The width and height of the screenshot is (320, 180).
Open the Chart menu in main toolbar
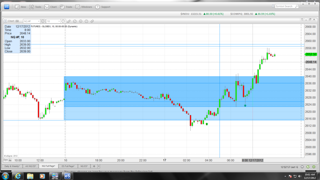coord(51,7)
